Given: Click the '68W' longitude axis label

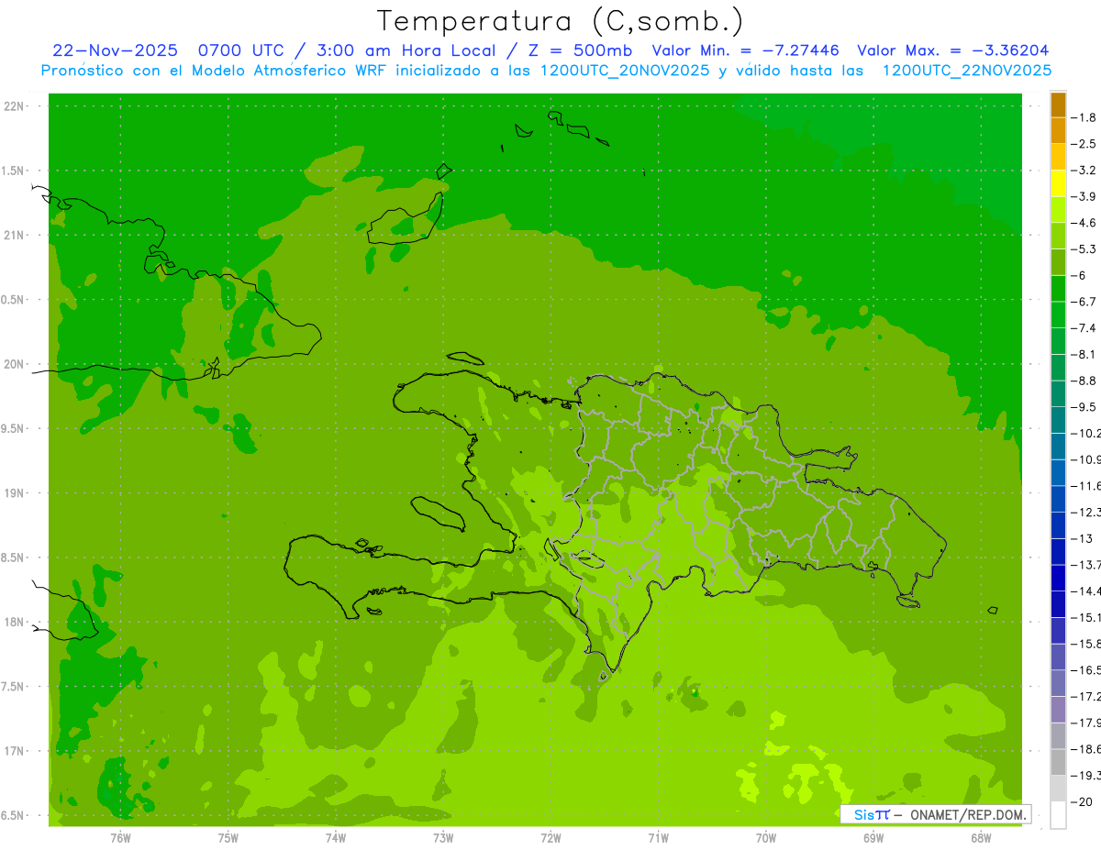Looking at the screenshot, I should tap(981, 838).
